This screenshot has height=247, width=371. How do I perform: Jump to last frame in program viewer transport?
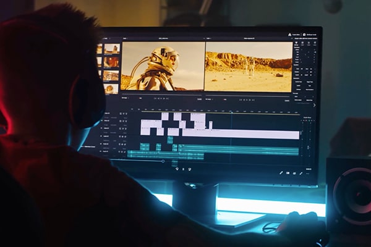pos(253,100)
